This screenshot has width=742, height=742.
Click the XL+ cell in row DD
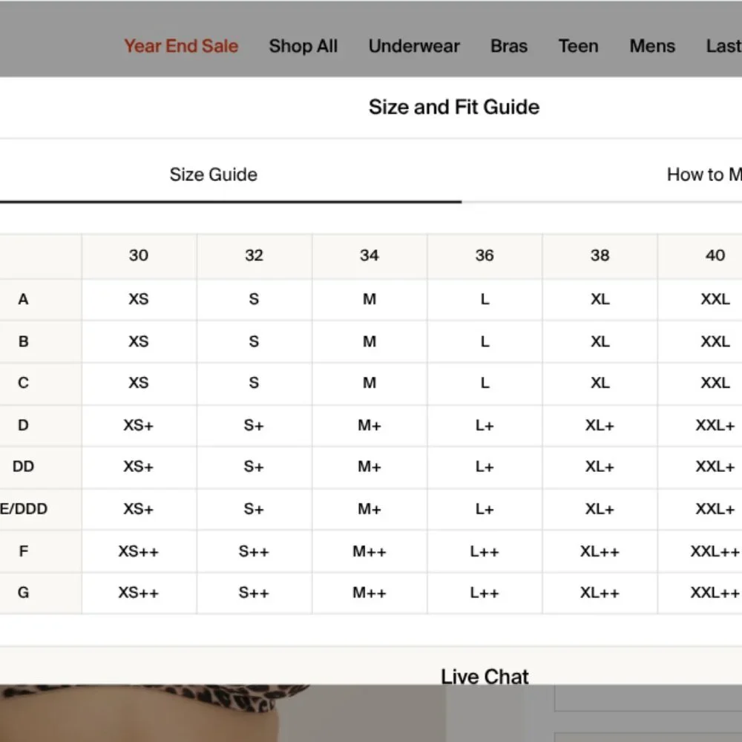point(600,467)
